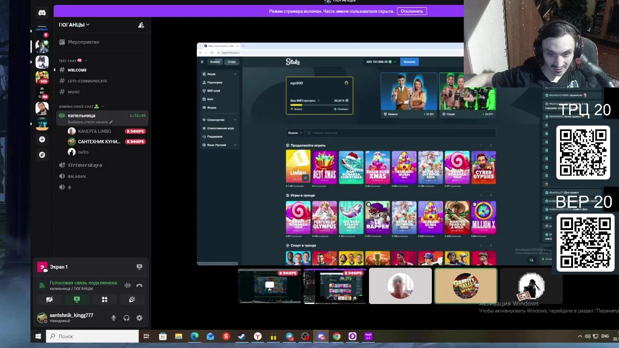
Task: Open Best Xmas game in stream
Action: pyautogui.click(x=324, y=167)
